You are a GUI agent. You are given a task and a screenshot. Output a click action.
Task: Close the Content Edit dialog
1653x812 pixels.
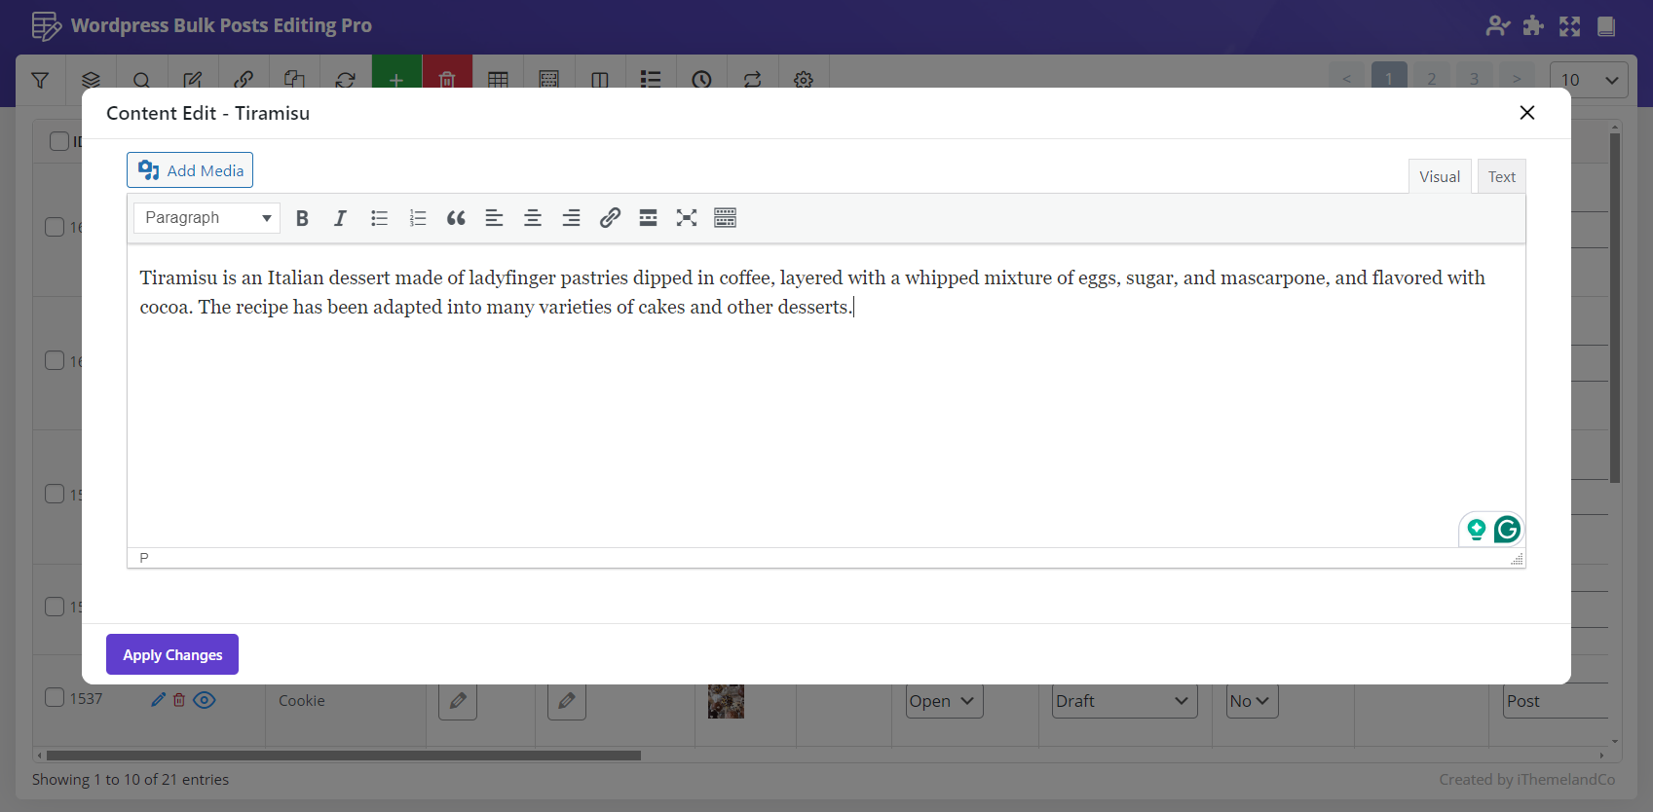1526,113
